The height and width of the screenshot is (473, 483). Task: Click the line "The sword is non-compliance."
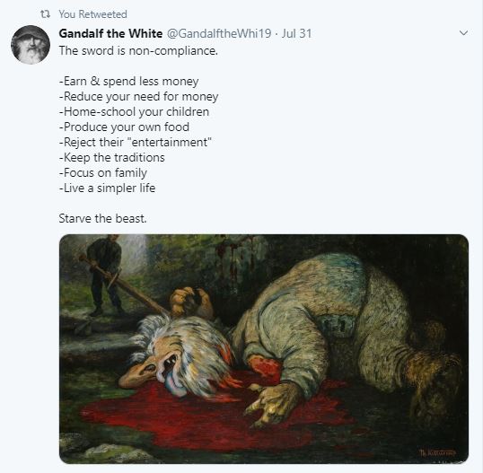click(x=138, y=50)
